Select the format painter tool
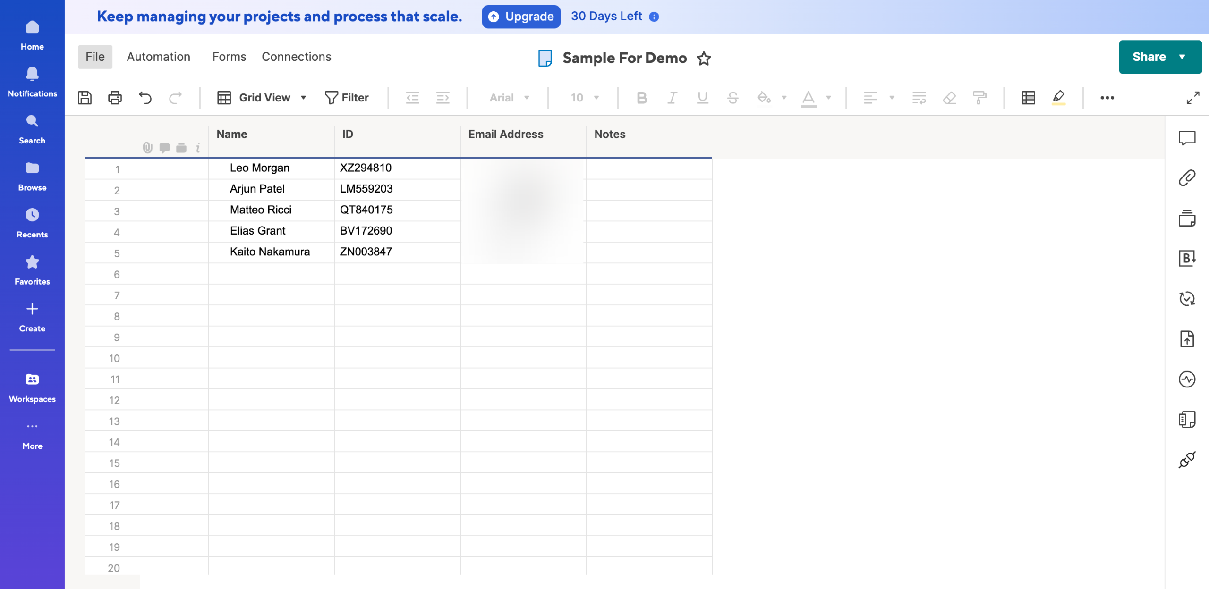 979,98
